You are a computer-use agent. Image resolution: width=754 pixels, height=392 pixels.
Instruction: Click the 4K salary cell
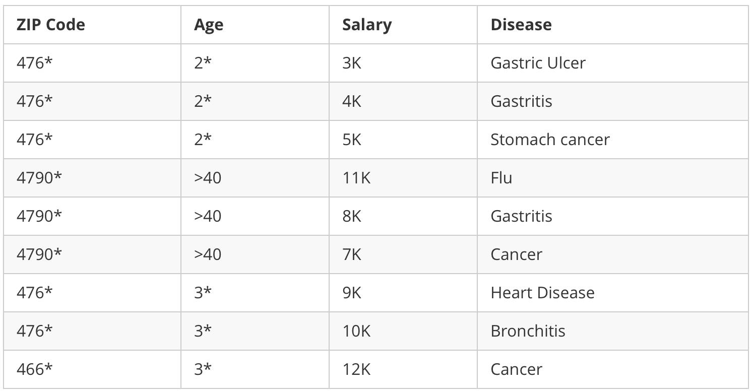click(352, 101)
